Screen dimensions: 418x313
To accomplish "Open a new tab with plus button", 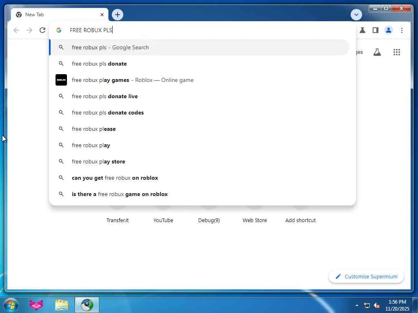I will point(118,15).
